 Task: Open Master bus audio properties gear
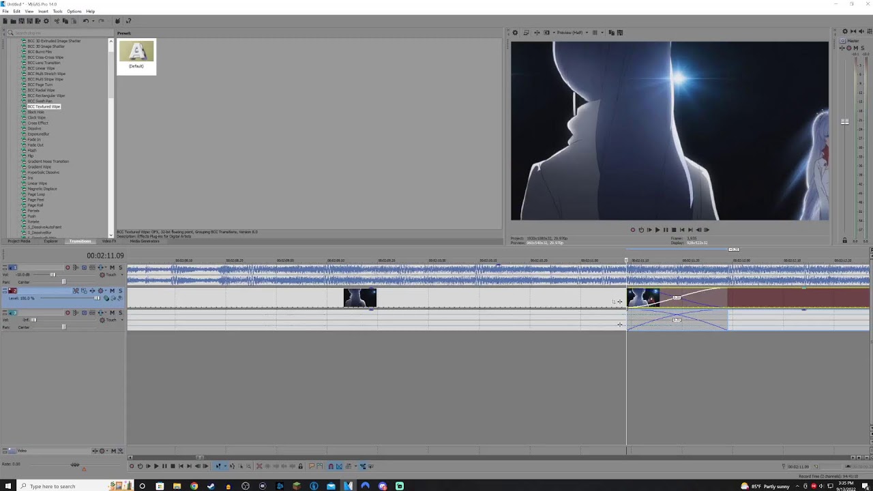[x=845, y=31]
